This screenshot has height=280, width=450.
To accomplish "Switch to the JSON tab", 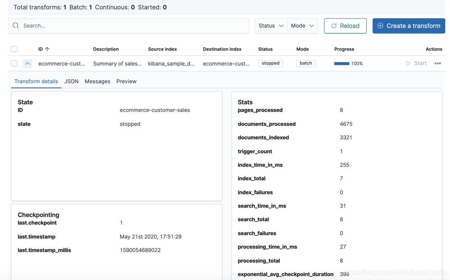I will click(x=71, y=81).
